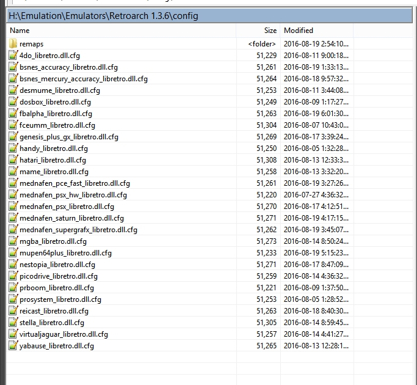Select hatari_libretro.dll.cfg file name

[x=53, y=160]
